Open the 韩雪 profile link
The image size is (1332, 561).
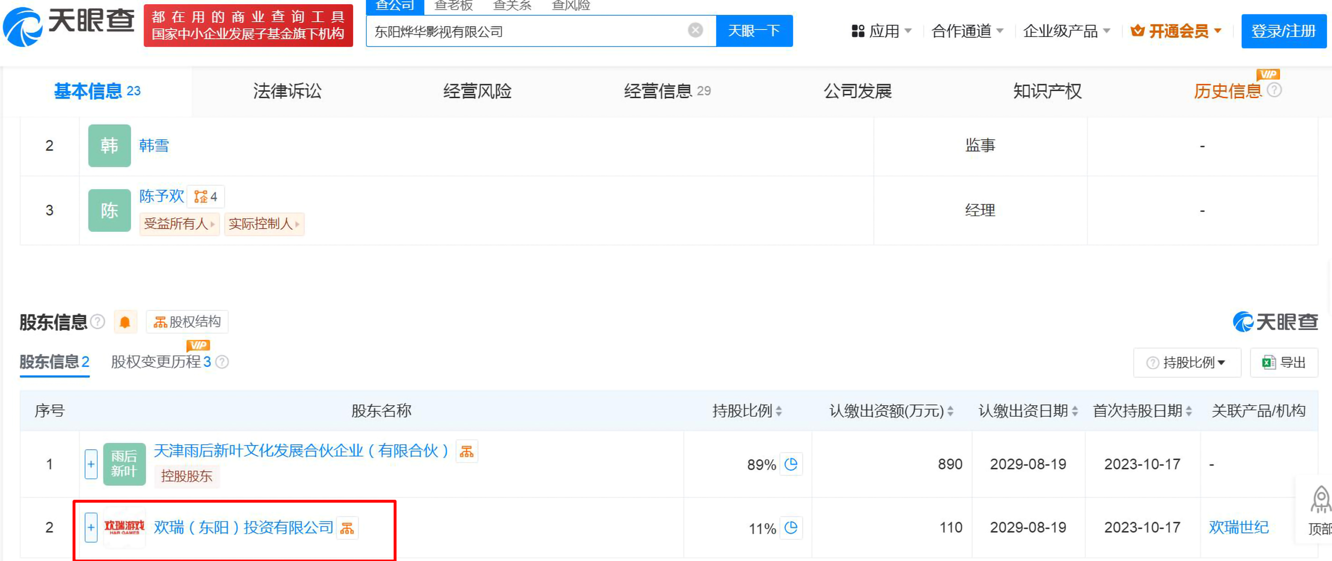pyautogui.click(x=154, y=146)
